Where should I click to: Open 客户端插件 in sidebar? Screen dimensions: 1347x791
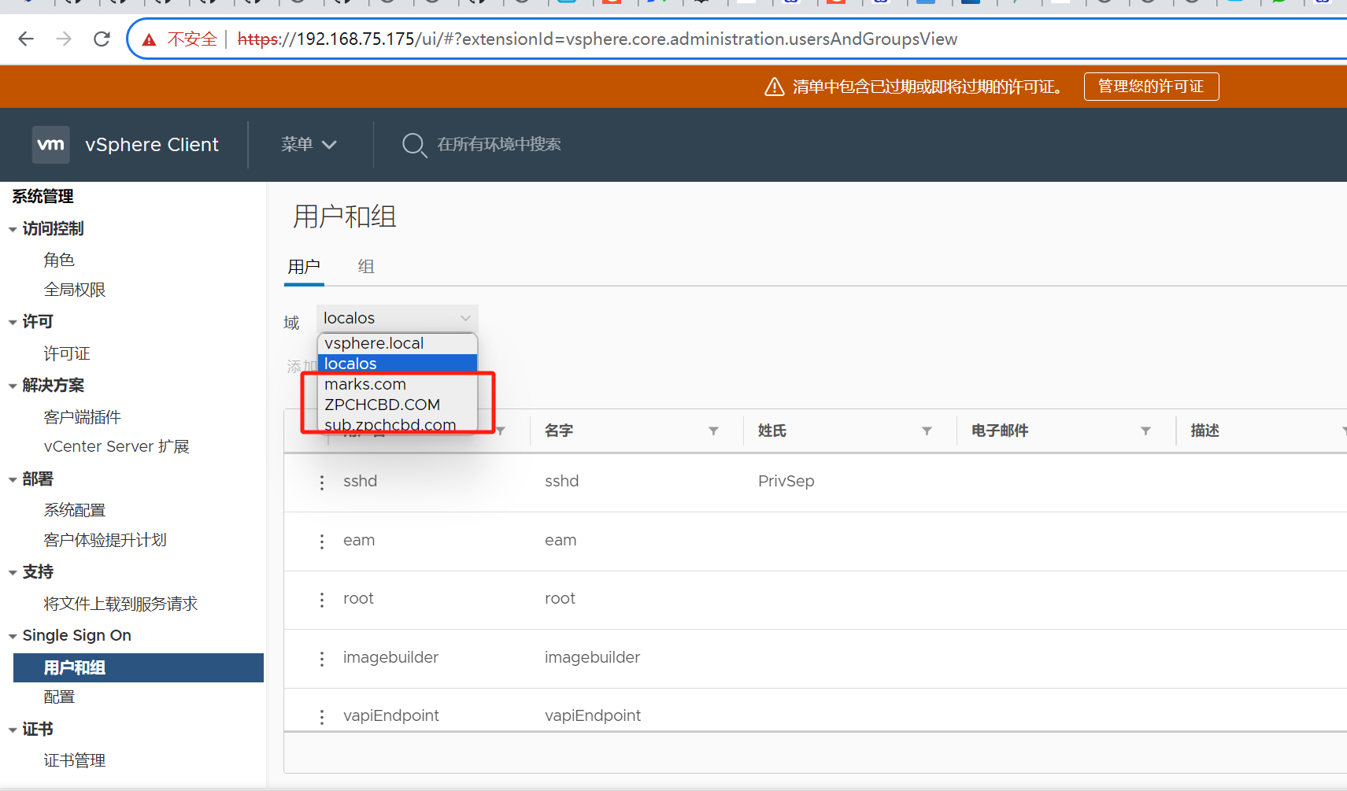click(83, 417)
